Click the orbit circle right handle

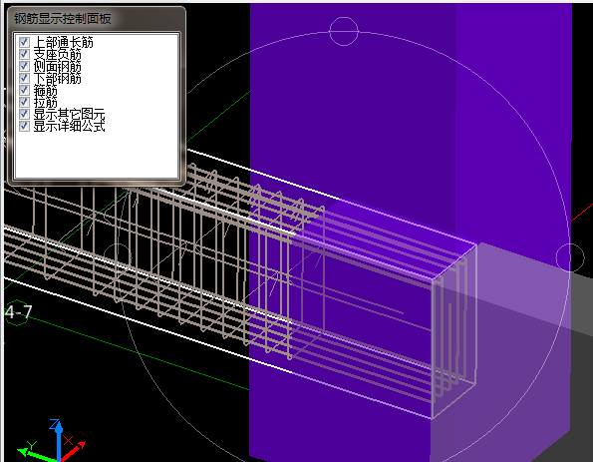pyautogui.click(x=570, y=257)
